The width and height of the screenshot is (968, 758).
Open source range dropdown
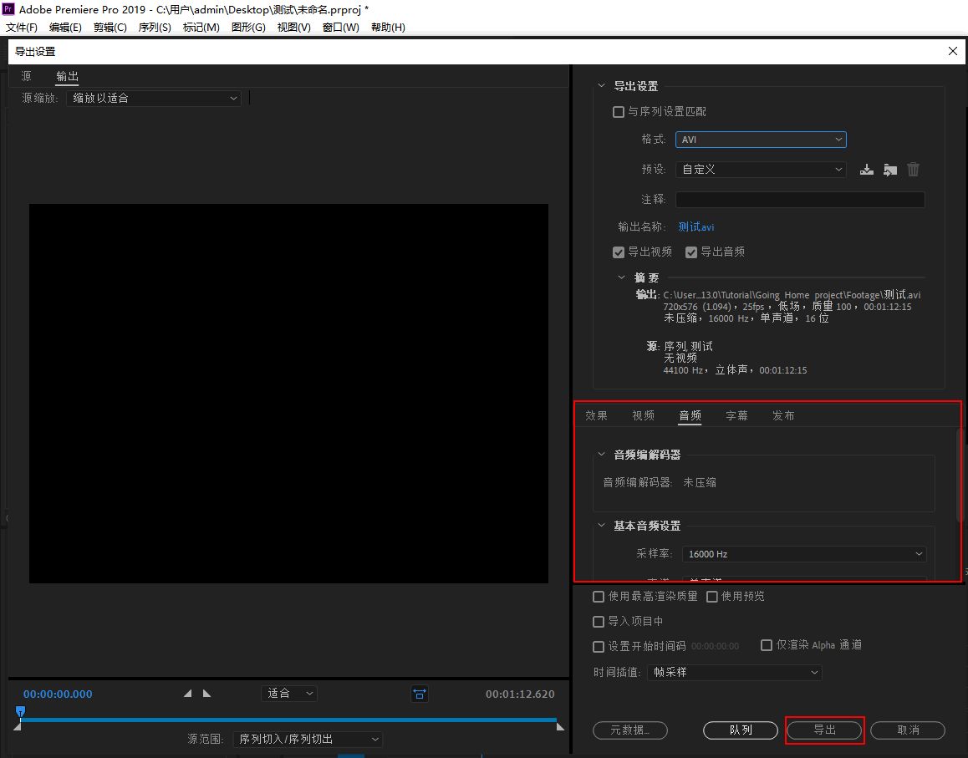coord(308,739)
